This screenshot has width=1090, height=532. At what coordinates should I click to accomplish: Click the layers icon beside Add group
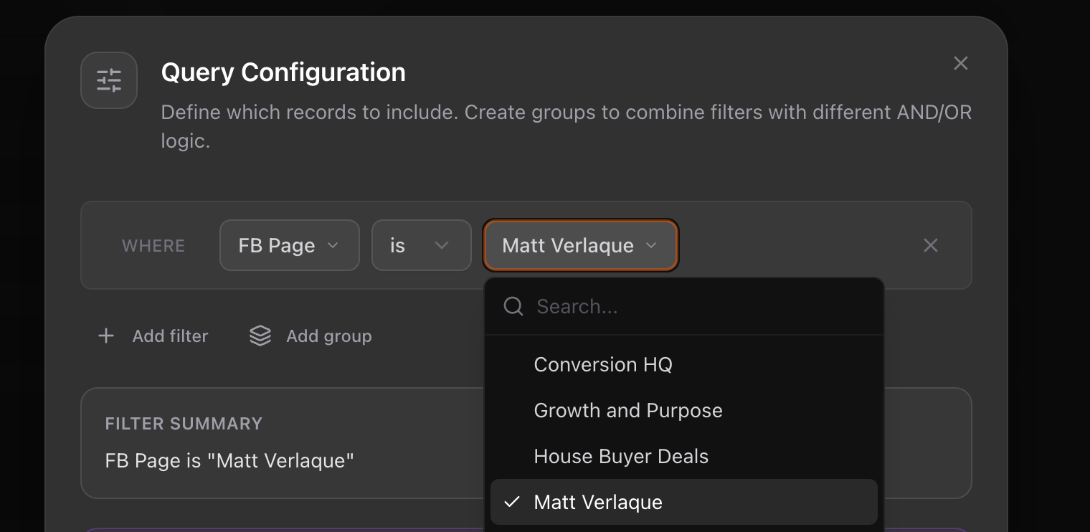coord(260,336)
